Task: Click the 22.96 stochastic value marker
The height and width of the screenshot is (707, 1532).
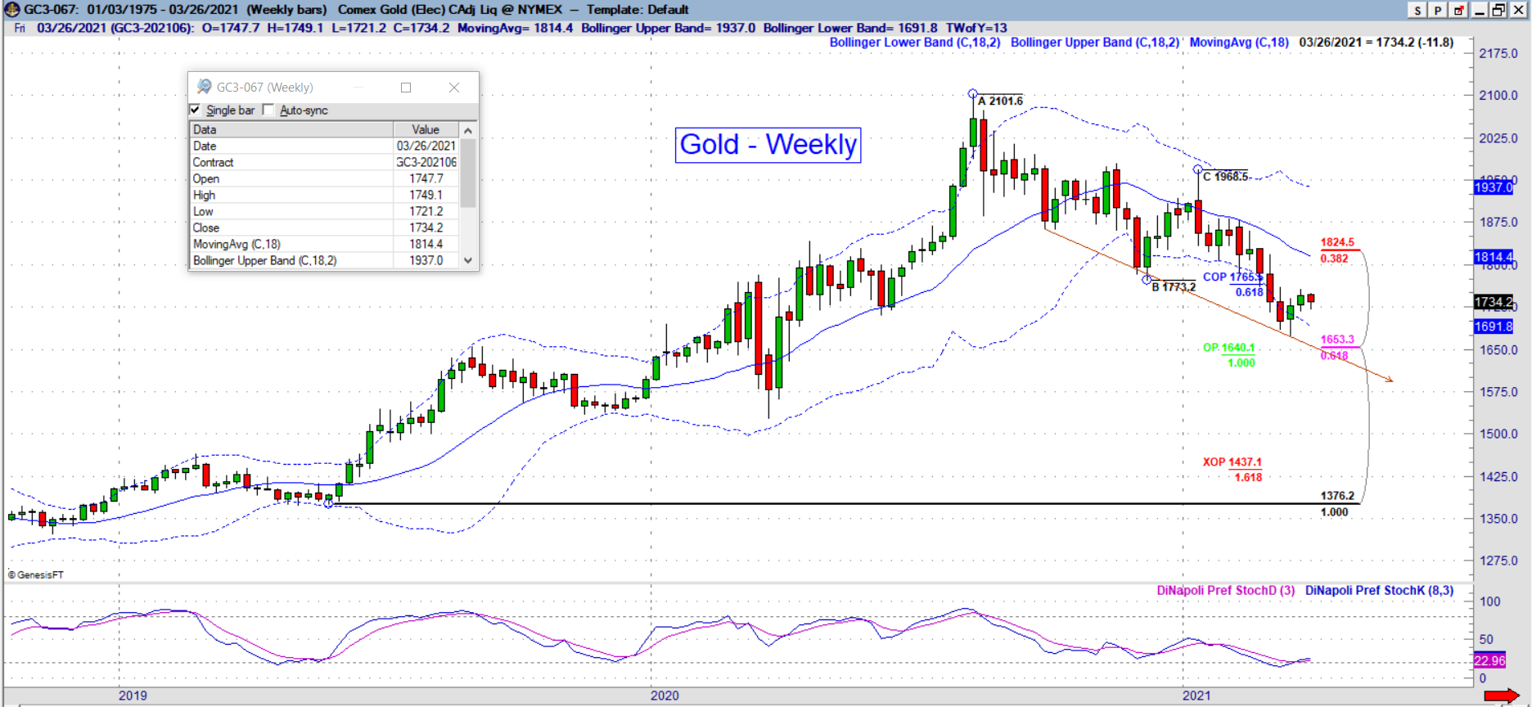Action: click(1489, 660)
